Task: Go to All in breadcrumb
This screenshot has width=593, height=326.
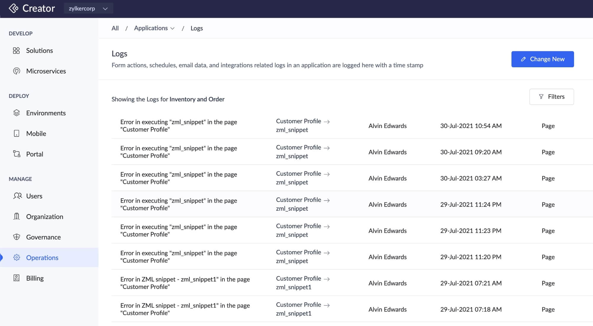Action: pos(115,28)
